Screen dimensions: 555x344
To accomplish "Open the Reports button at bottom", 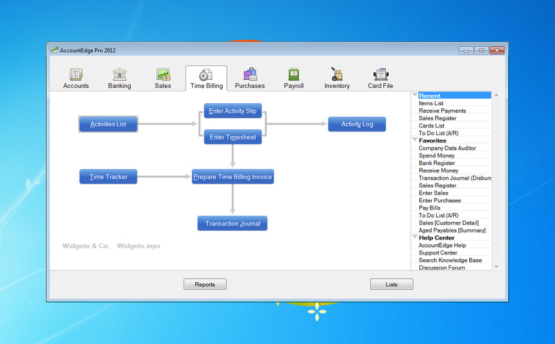I will click(205, 284).
